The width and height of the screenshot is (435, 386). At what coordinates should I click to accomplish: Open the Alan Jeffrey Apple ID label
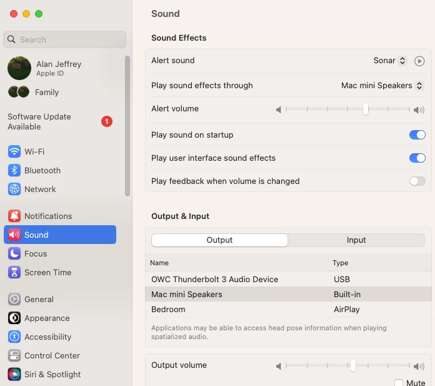click(59, 68)
